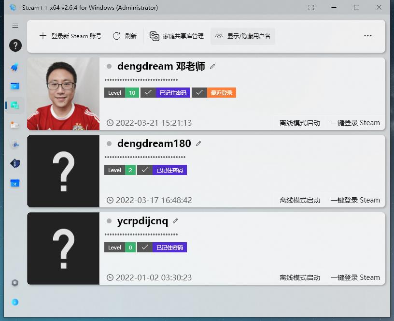Viewport: 394px width, 321px height.
Task: Click the edit pencil next to dengdream 邓老师
Action: pos(212,66)
